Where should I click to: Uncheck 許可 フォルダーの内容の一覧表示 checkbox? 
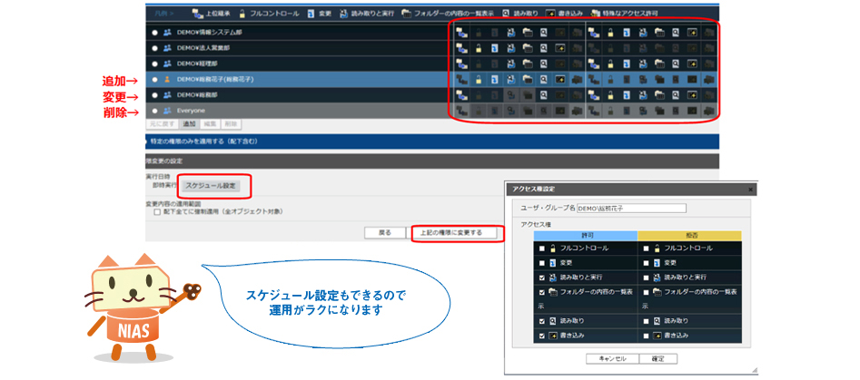[542, 292]
